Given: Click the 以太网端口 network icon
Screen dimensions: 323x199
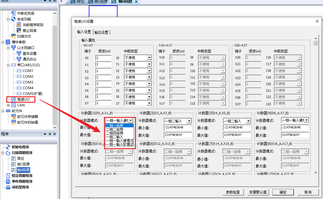Looking at the screenshot, I should pos(14,48).
